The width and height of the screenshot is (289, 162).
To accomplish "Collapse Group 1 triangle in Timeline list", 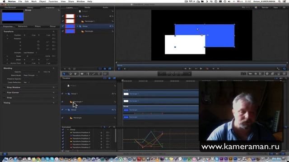I will coord(66,94).
